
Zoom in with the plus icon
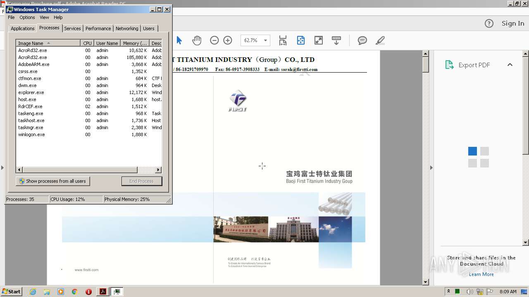(x=228, y=40)
